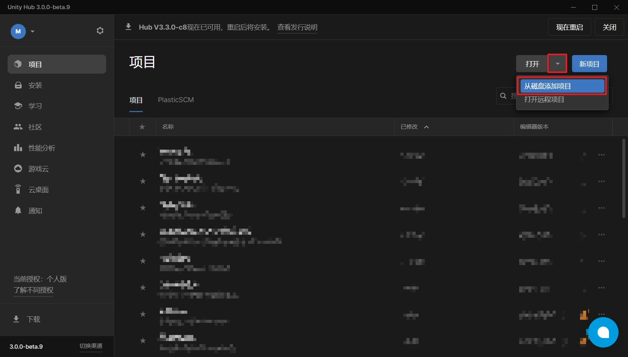
Task: Switch to the PlasticSCM tab
Action: pos(176,100)
